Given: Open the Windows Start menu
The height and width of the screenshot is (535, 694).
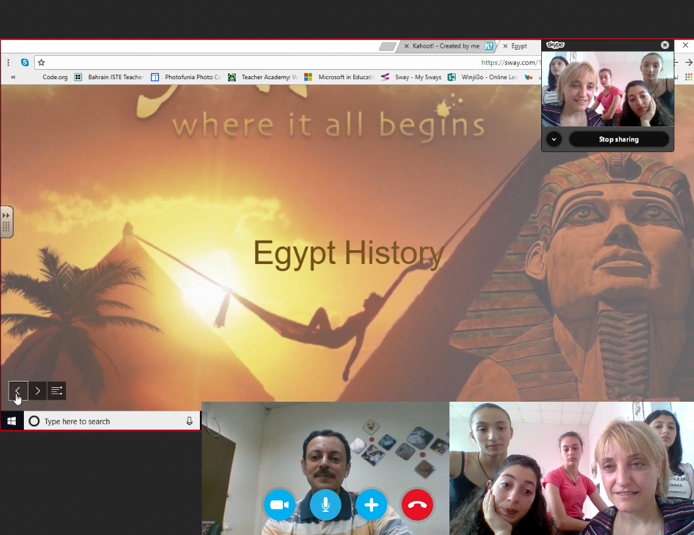Looking at the screenshot, I should coord(11,421).
